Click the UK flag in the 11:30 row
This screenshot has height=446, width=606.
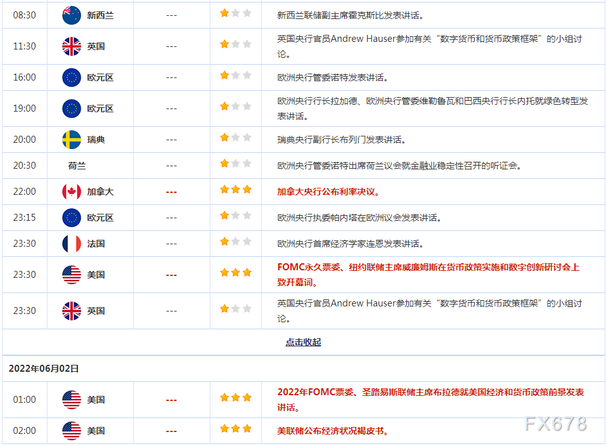pyautogui.click(x=72, y=46)
